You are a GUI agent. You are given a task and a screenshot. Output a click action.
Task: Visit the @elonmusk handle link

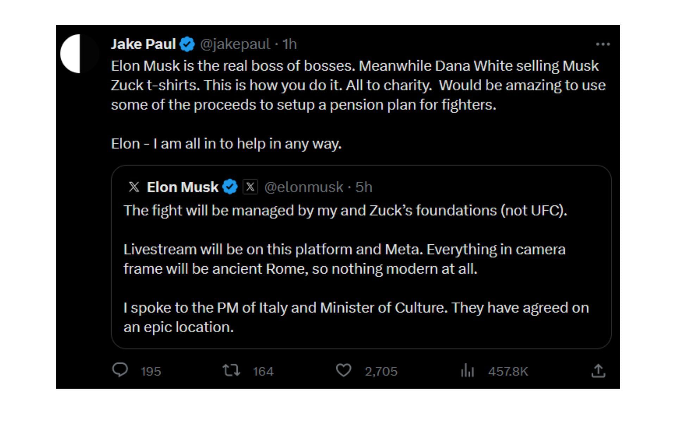tap(303, 187)
